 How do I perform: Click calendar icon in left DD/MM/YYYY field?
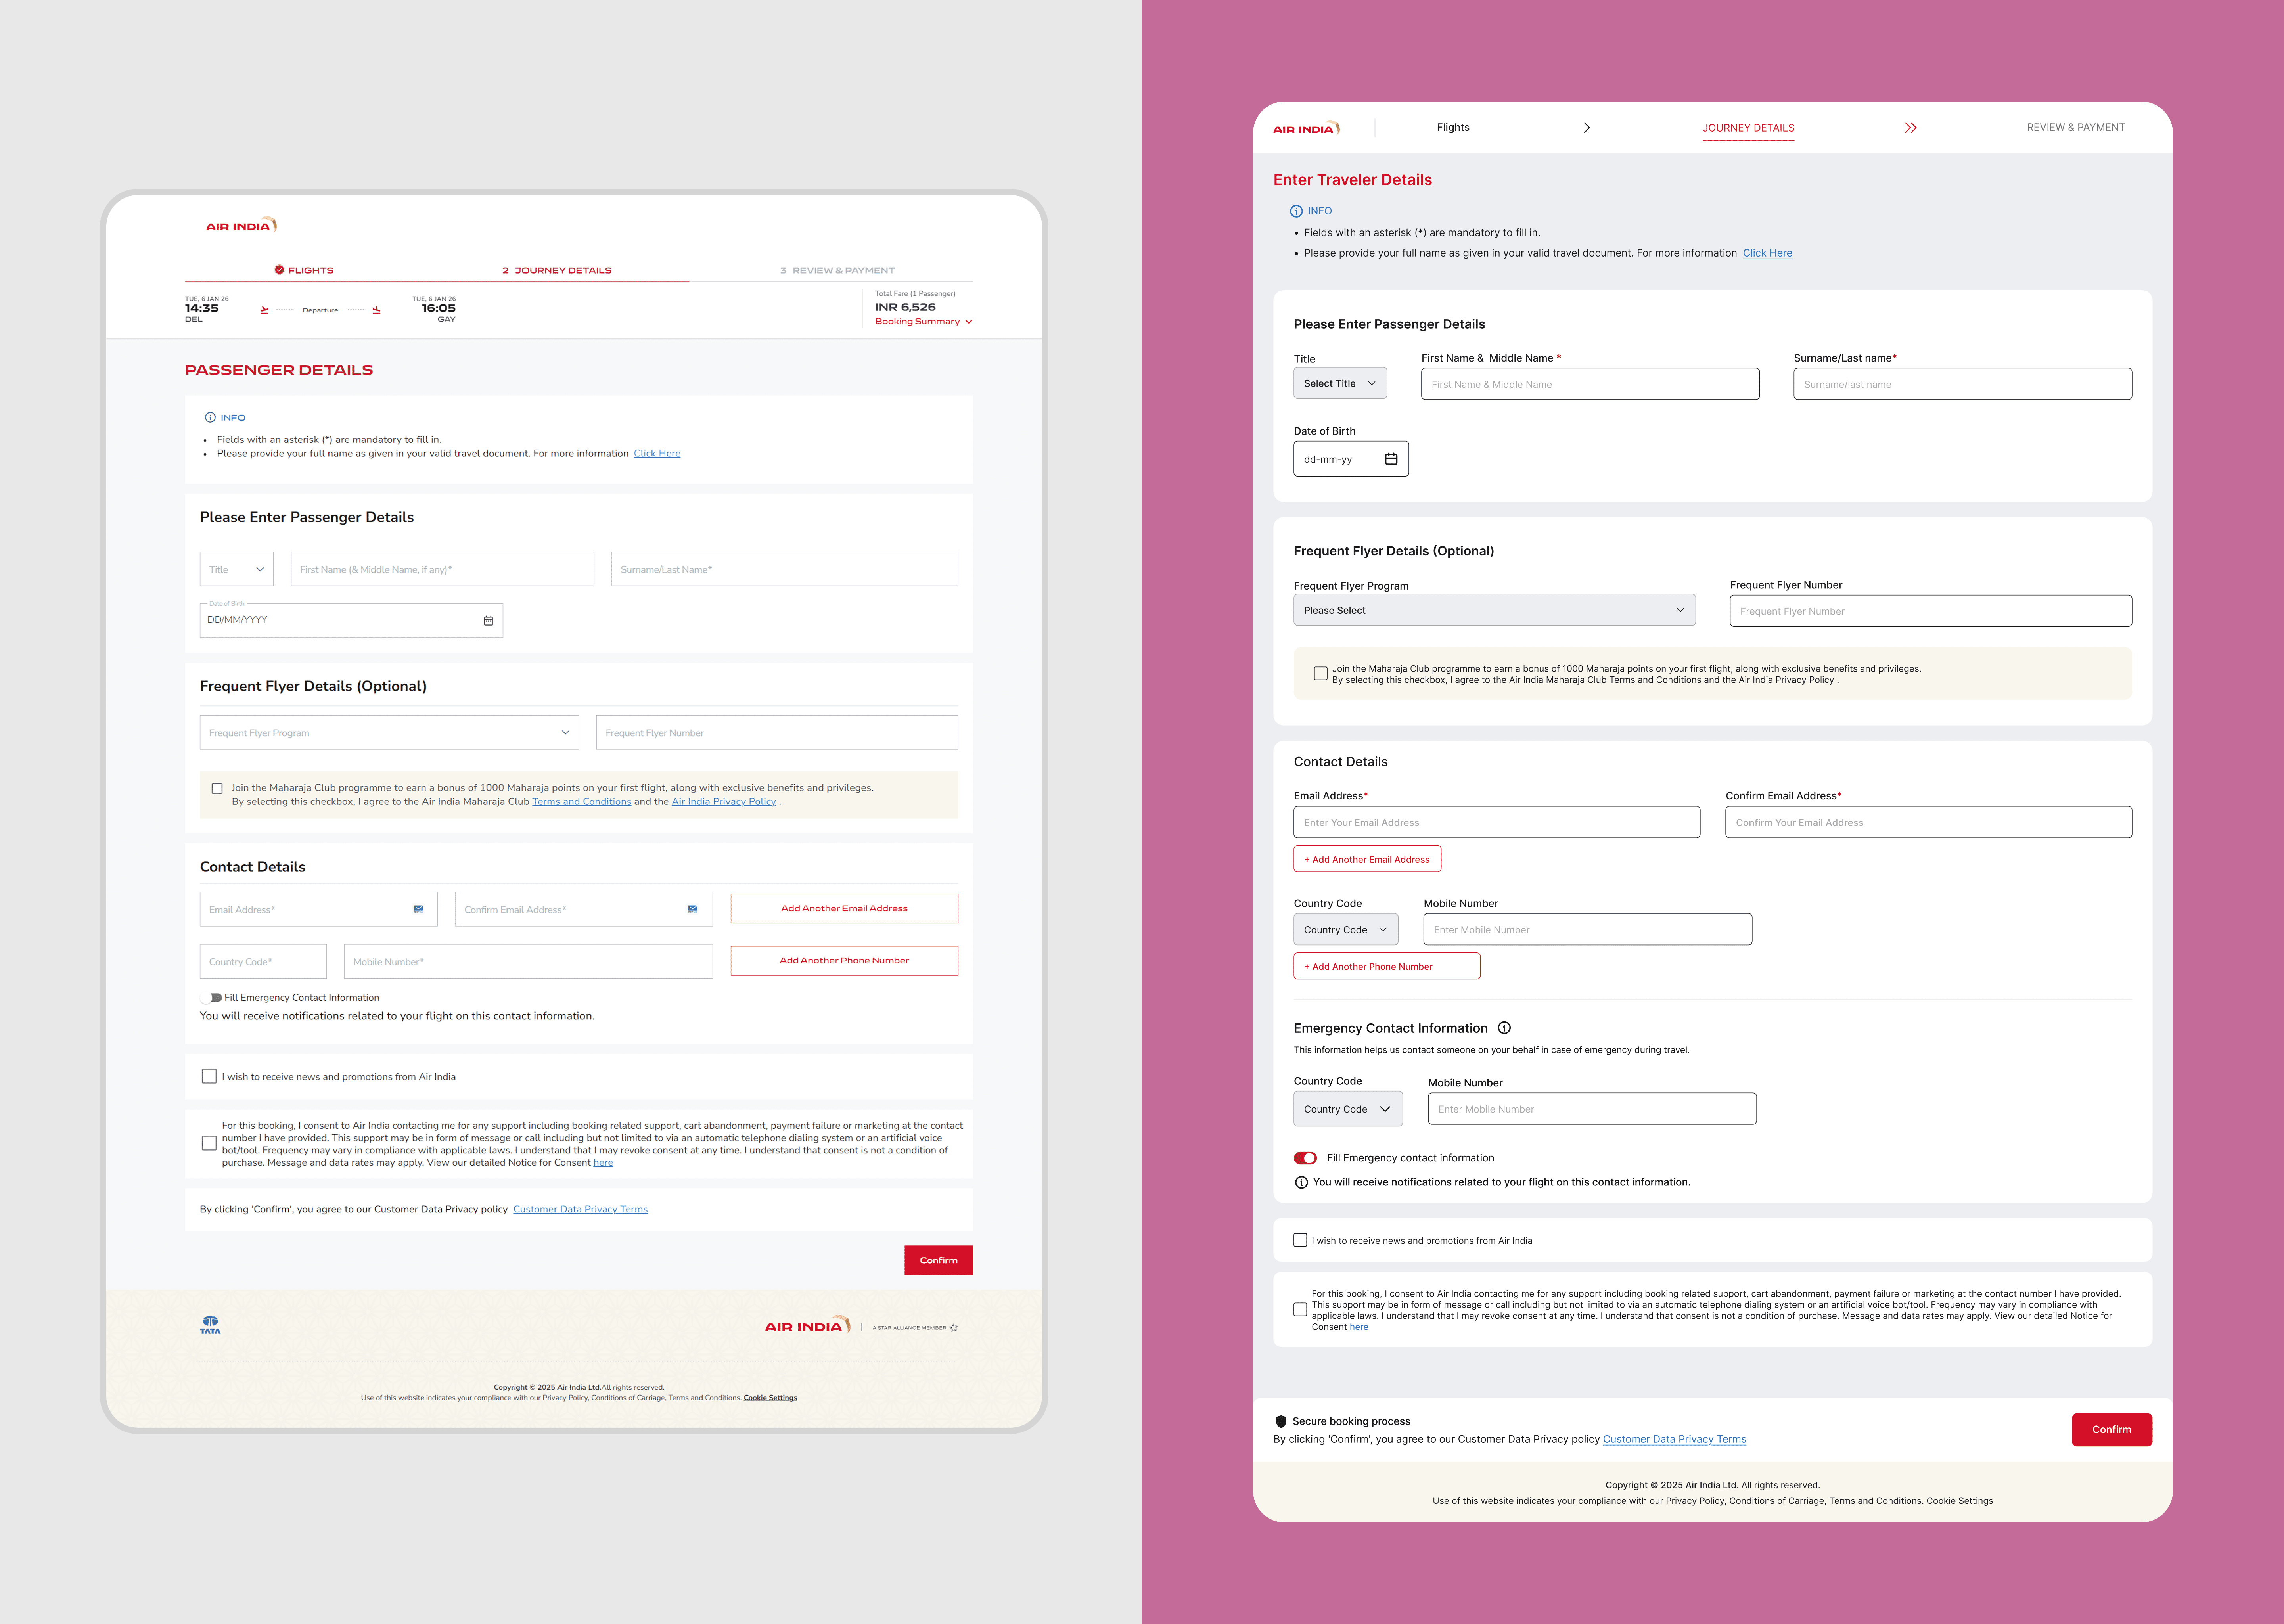tap(488, 621)
